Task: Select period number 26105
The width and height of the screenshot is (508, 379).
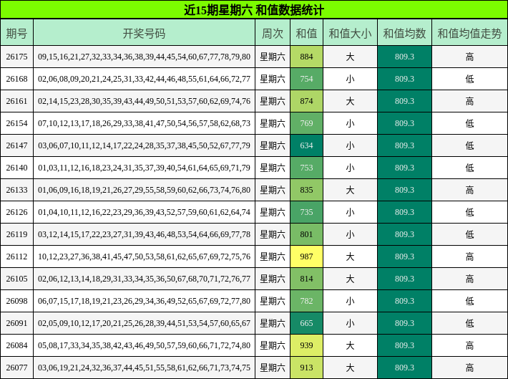Action: tap(17, 279)
